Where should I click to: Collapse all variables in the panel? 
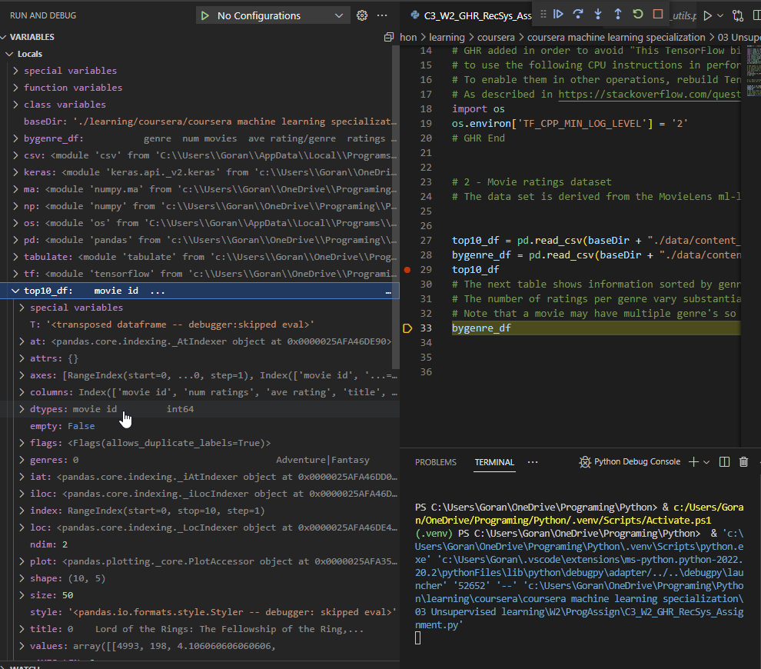tap(389, 37)
